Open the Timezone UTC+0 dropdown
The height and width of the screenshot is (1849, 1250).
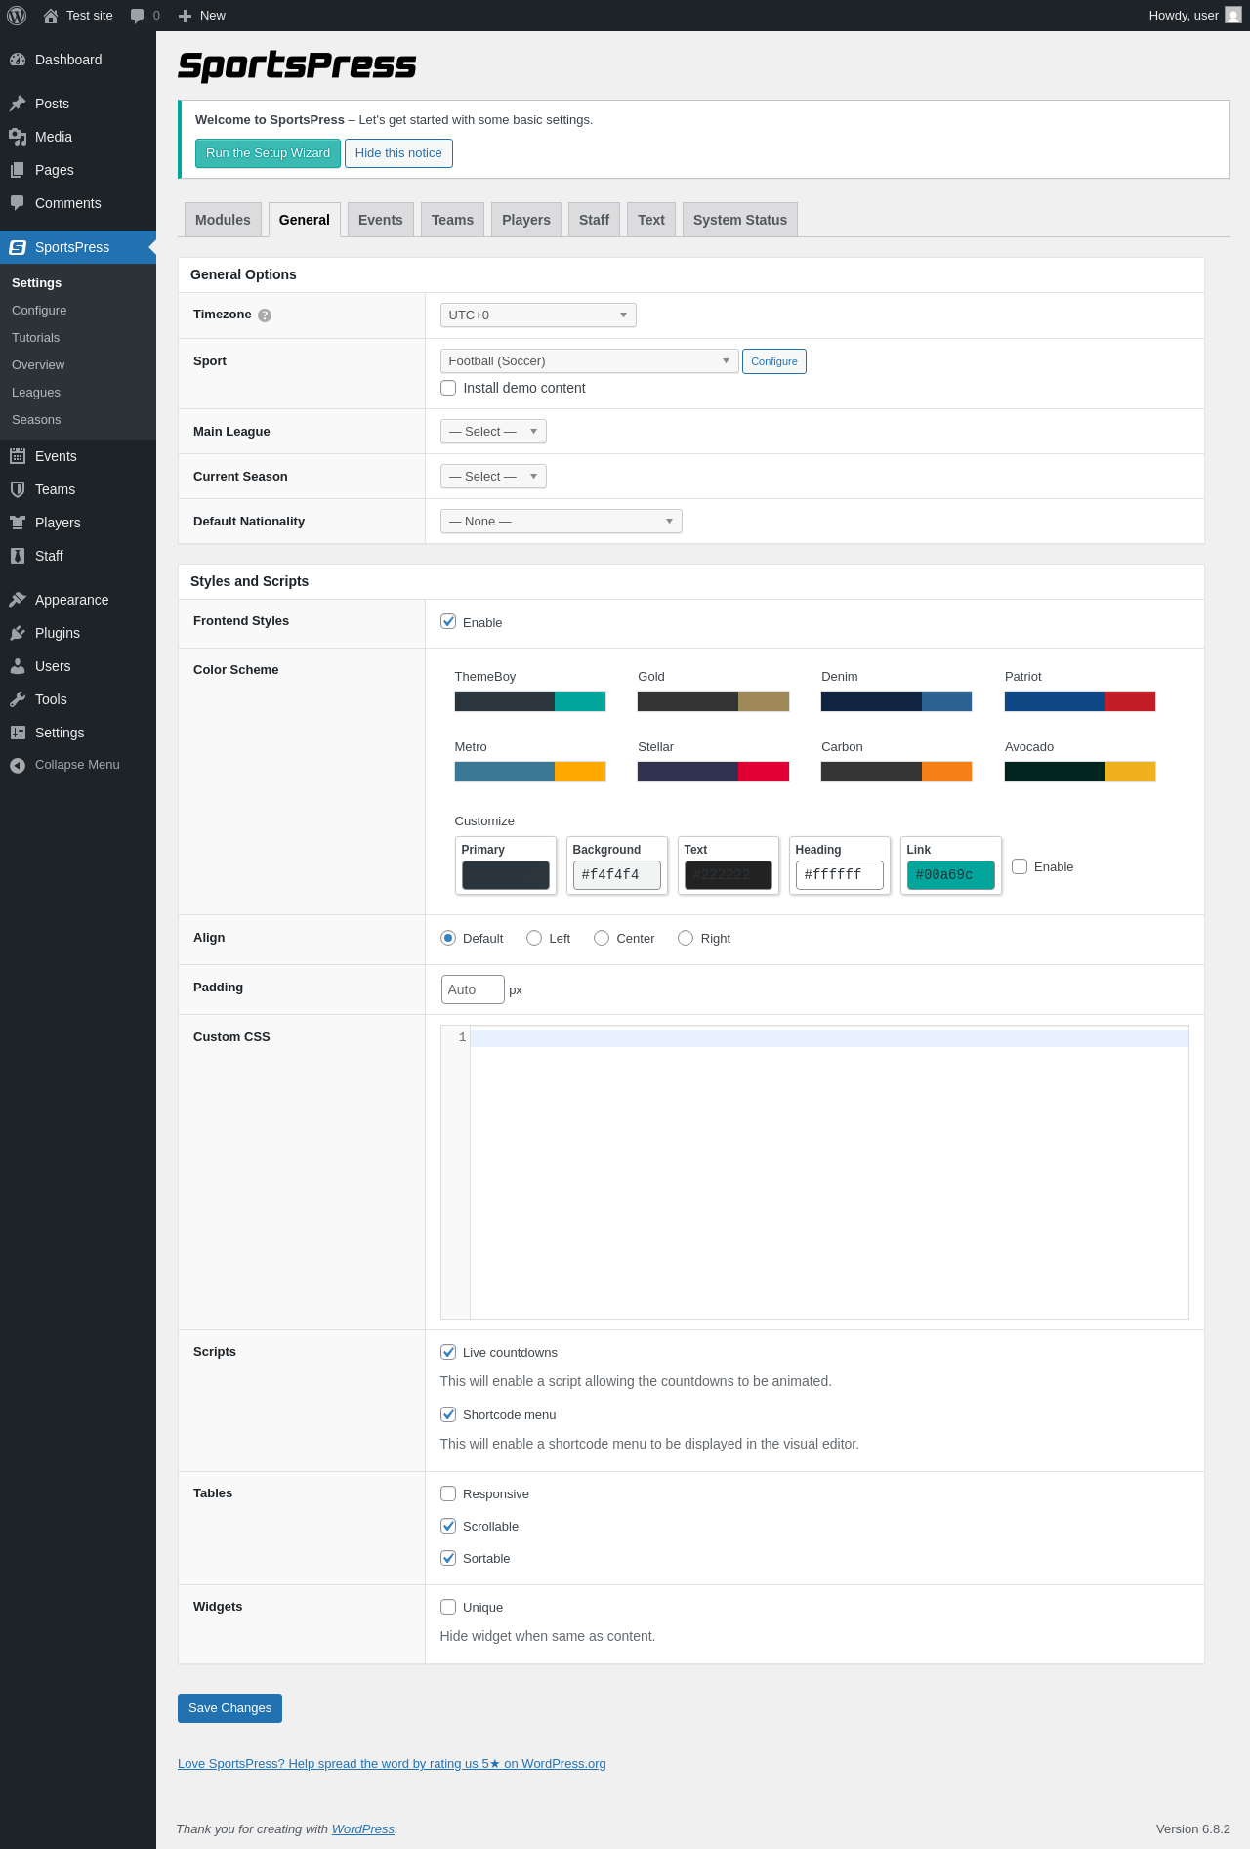tap(538, 315)
